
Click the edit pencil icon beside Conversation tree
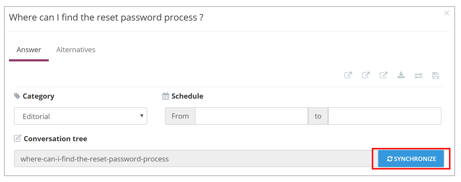tap(18, 138)
